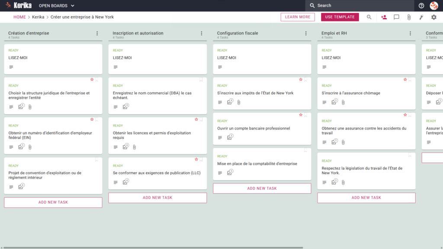Viewport: 443px width, 249px height.
Task: Open checklist icon on Ouvrir un compte bancaire card
Action: (230, 137)
